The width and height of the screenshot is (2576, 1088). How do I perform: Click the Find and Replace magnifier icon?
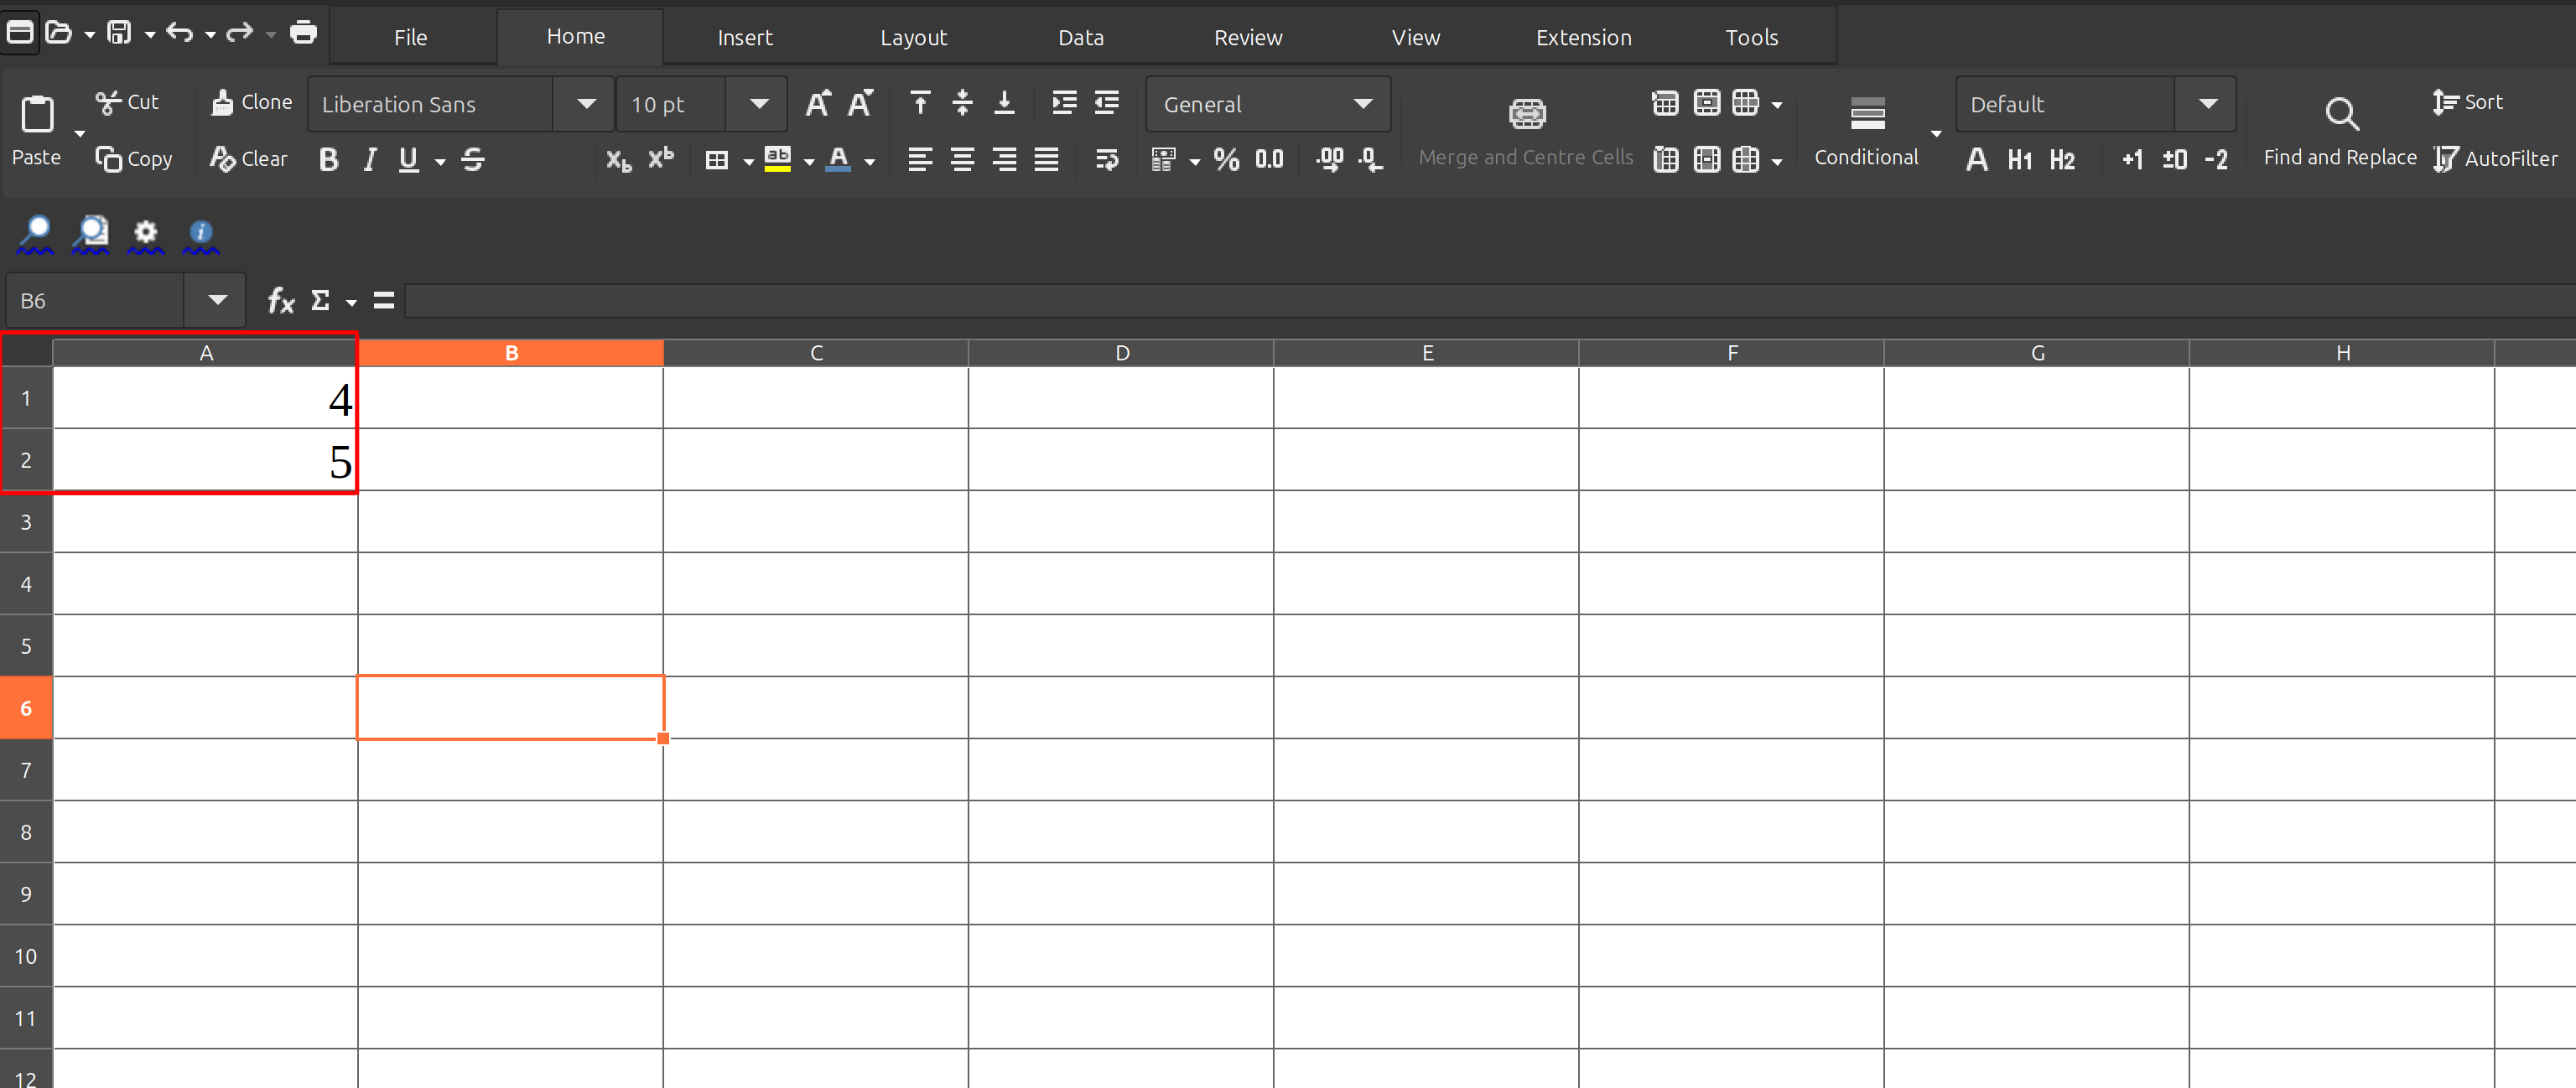pos(2341,114)
